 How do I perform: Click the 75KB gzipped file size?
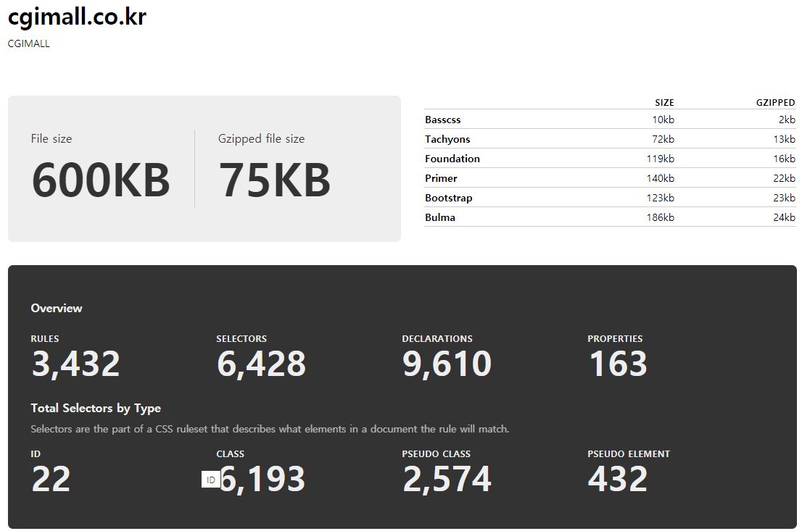tap(275, 180)
